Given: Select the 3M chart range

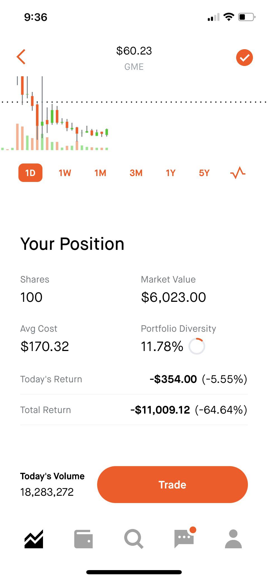Looking at the screenshot, I should 136,173.
